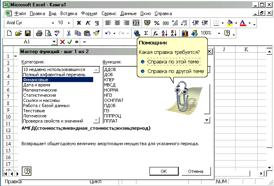Open the Сервис menu
The image size is (274, 186).
coord(109,13)
